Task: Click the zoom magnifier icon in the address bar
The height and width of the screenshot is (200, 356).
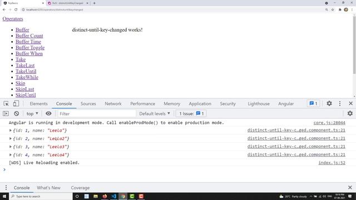Action: [327, 10]
